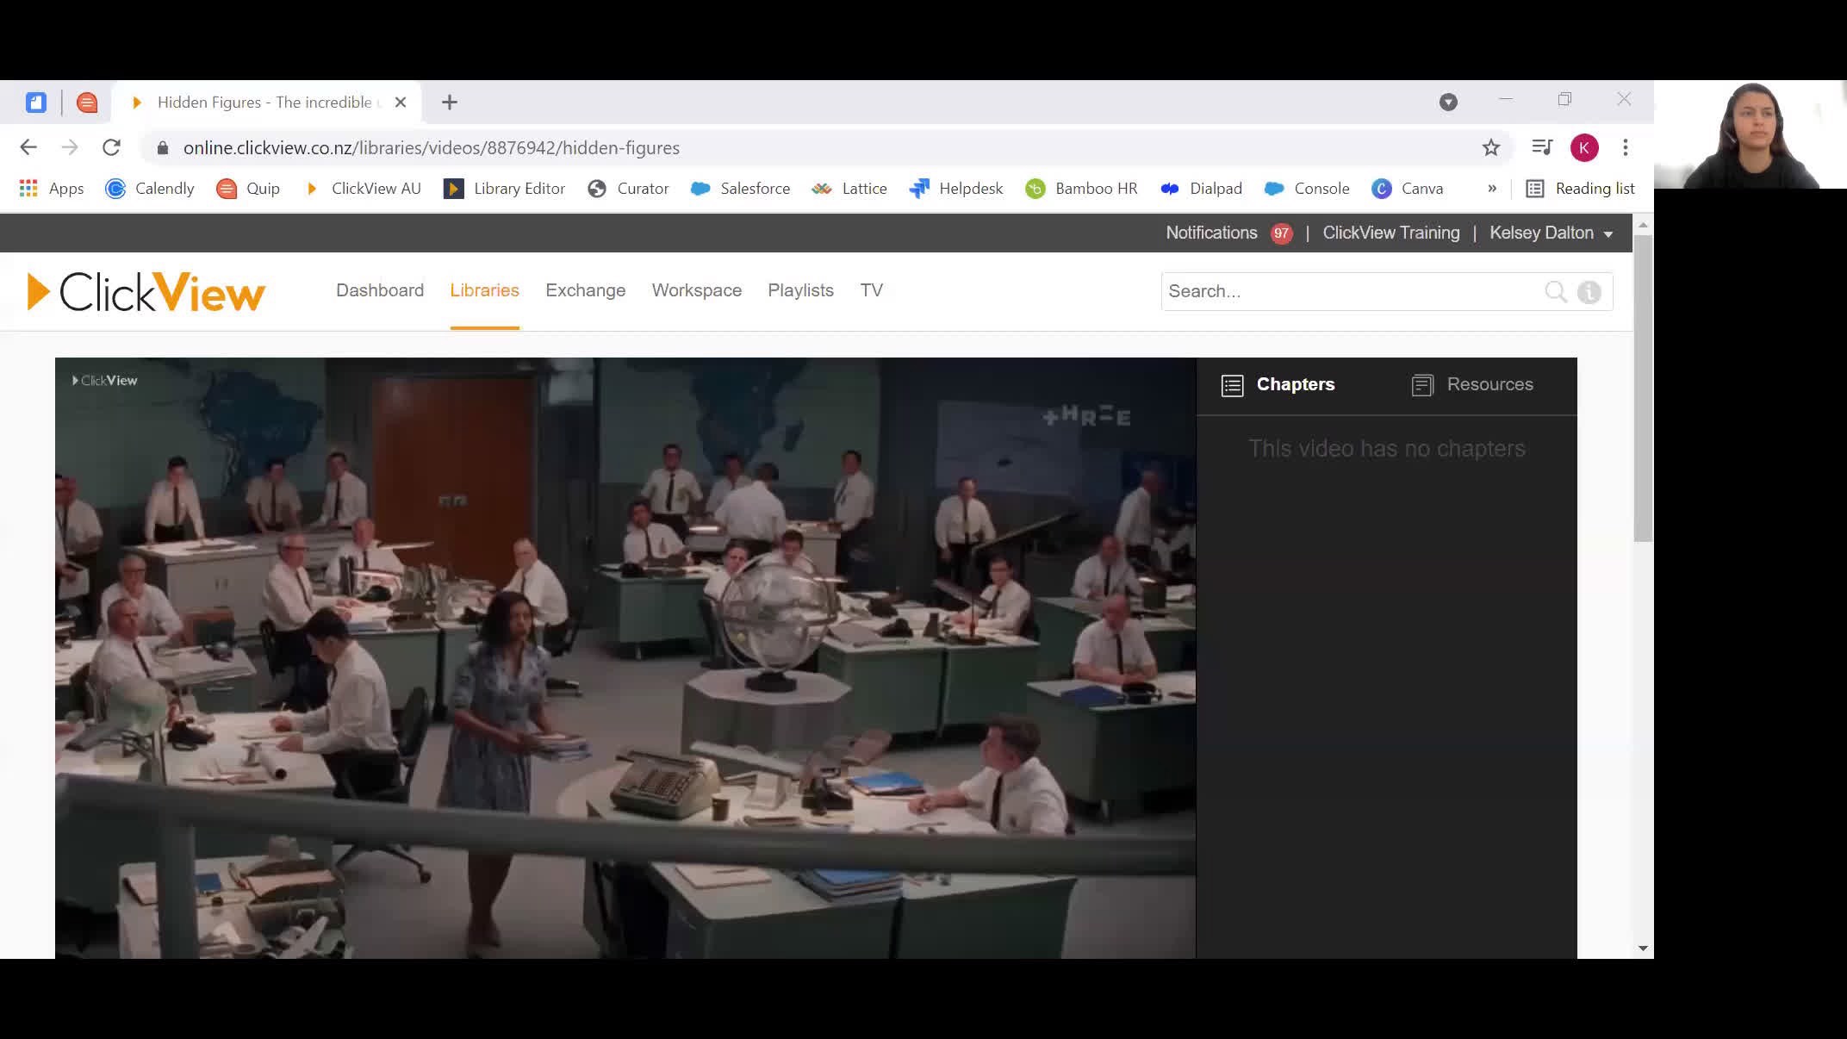This screenshot has width=1847, height=1039.
Task: Open TV section
Action: (x=872, y=290)
